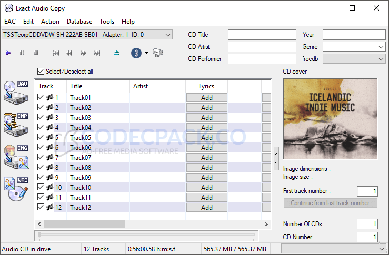Skip to next track
This screenshot has height=255, width=389.
pyautogui.click(x=97, y=53)
